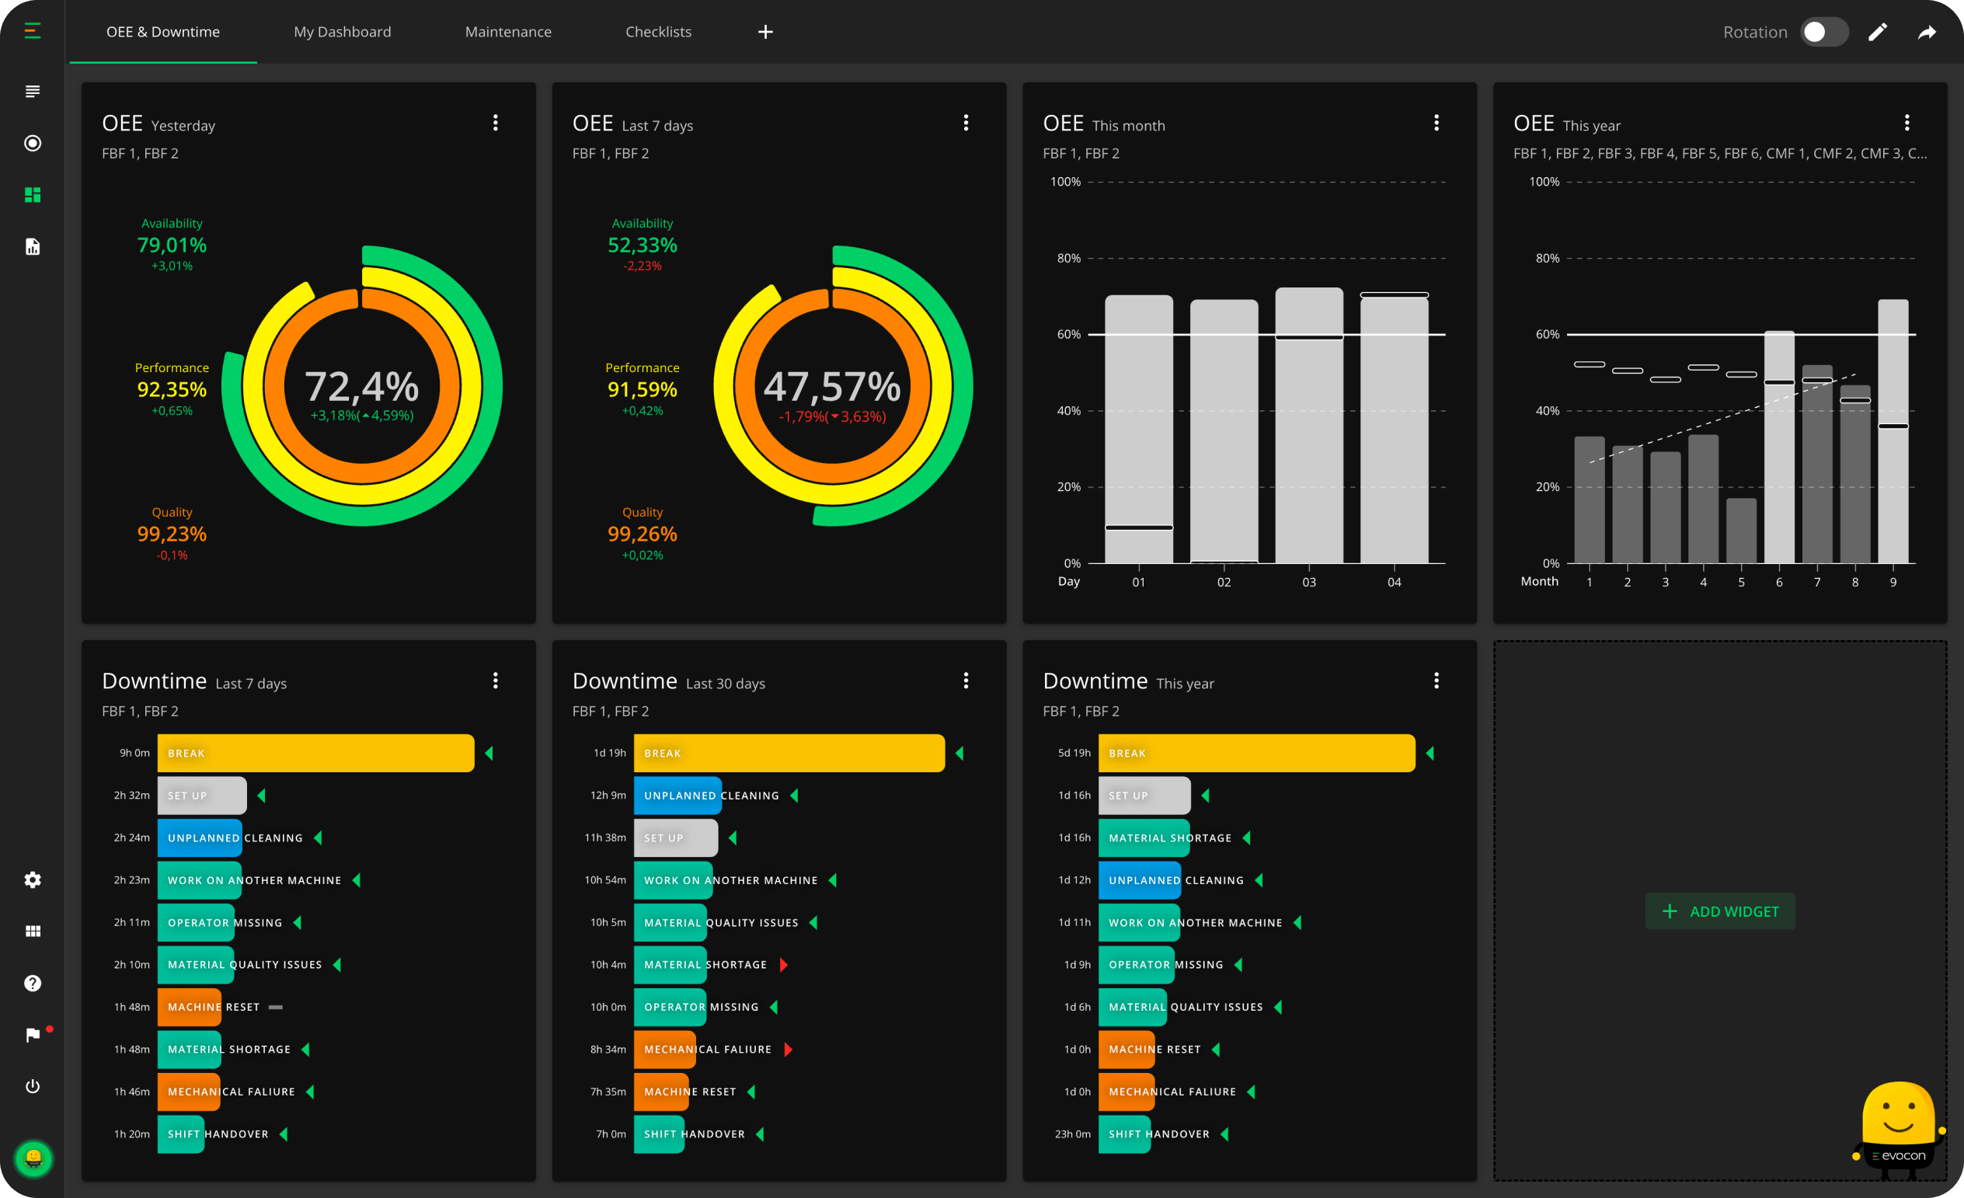
Task: Click the day 01 bar in OEE This month
Action: pos(1139,429)
